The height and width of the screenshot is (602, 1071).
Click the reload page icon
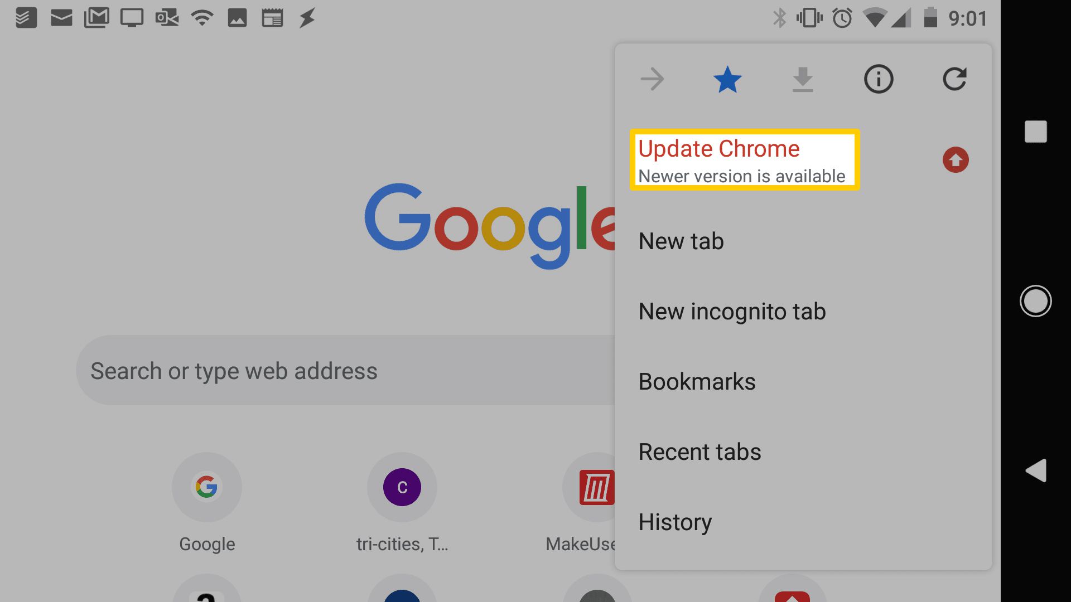(954, 79)
